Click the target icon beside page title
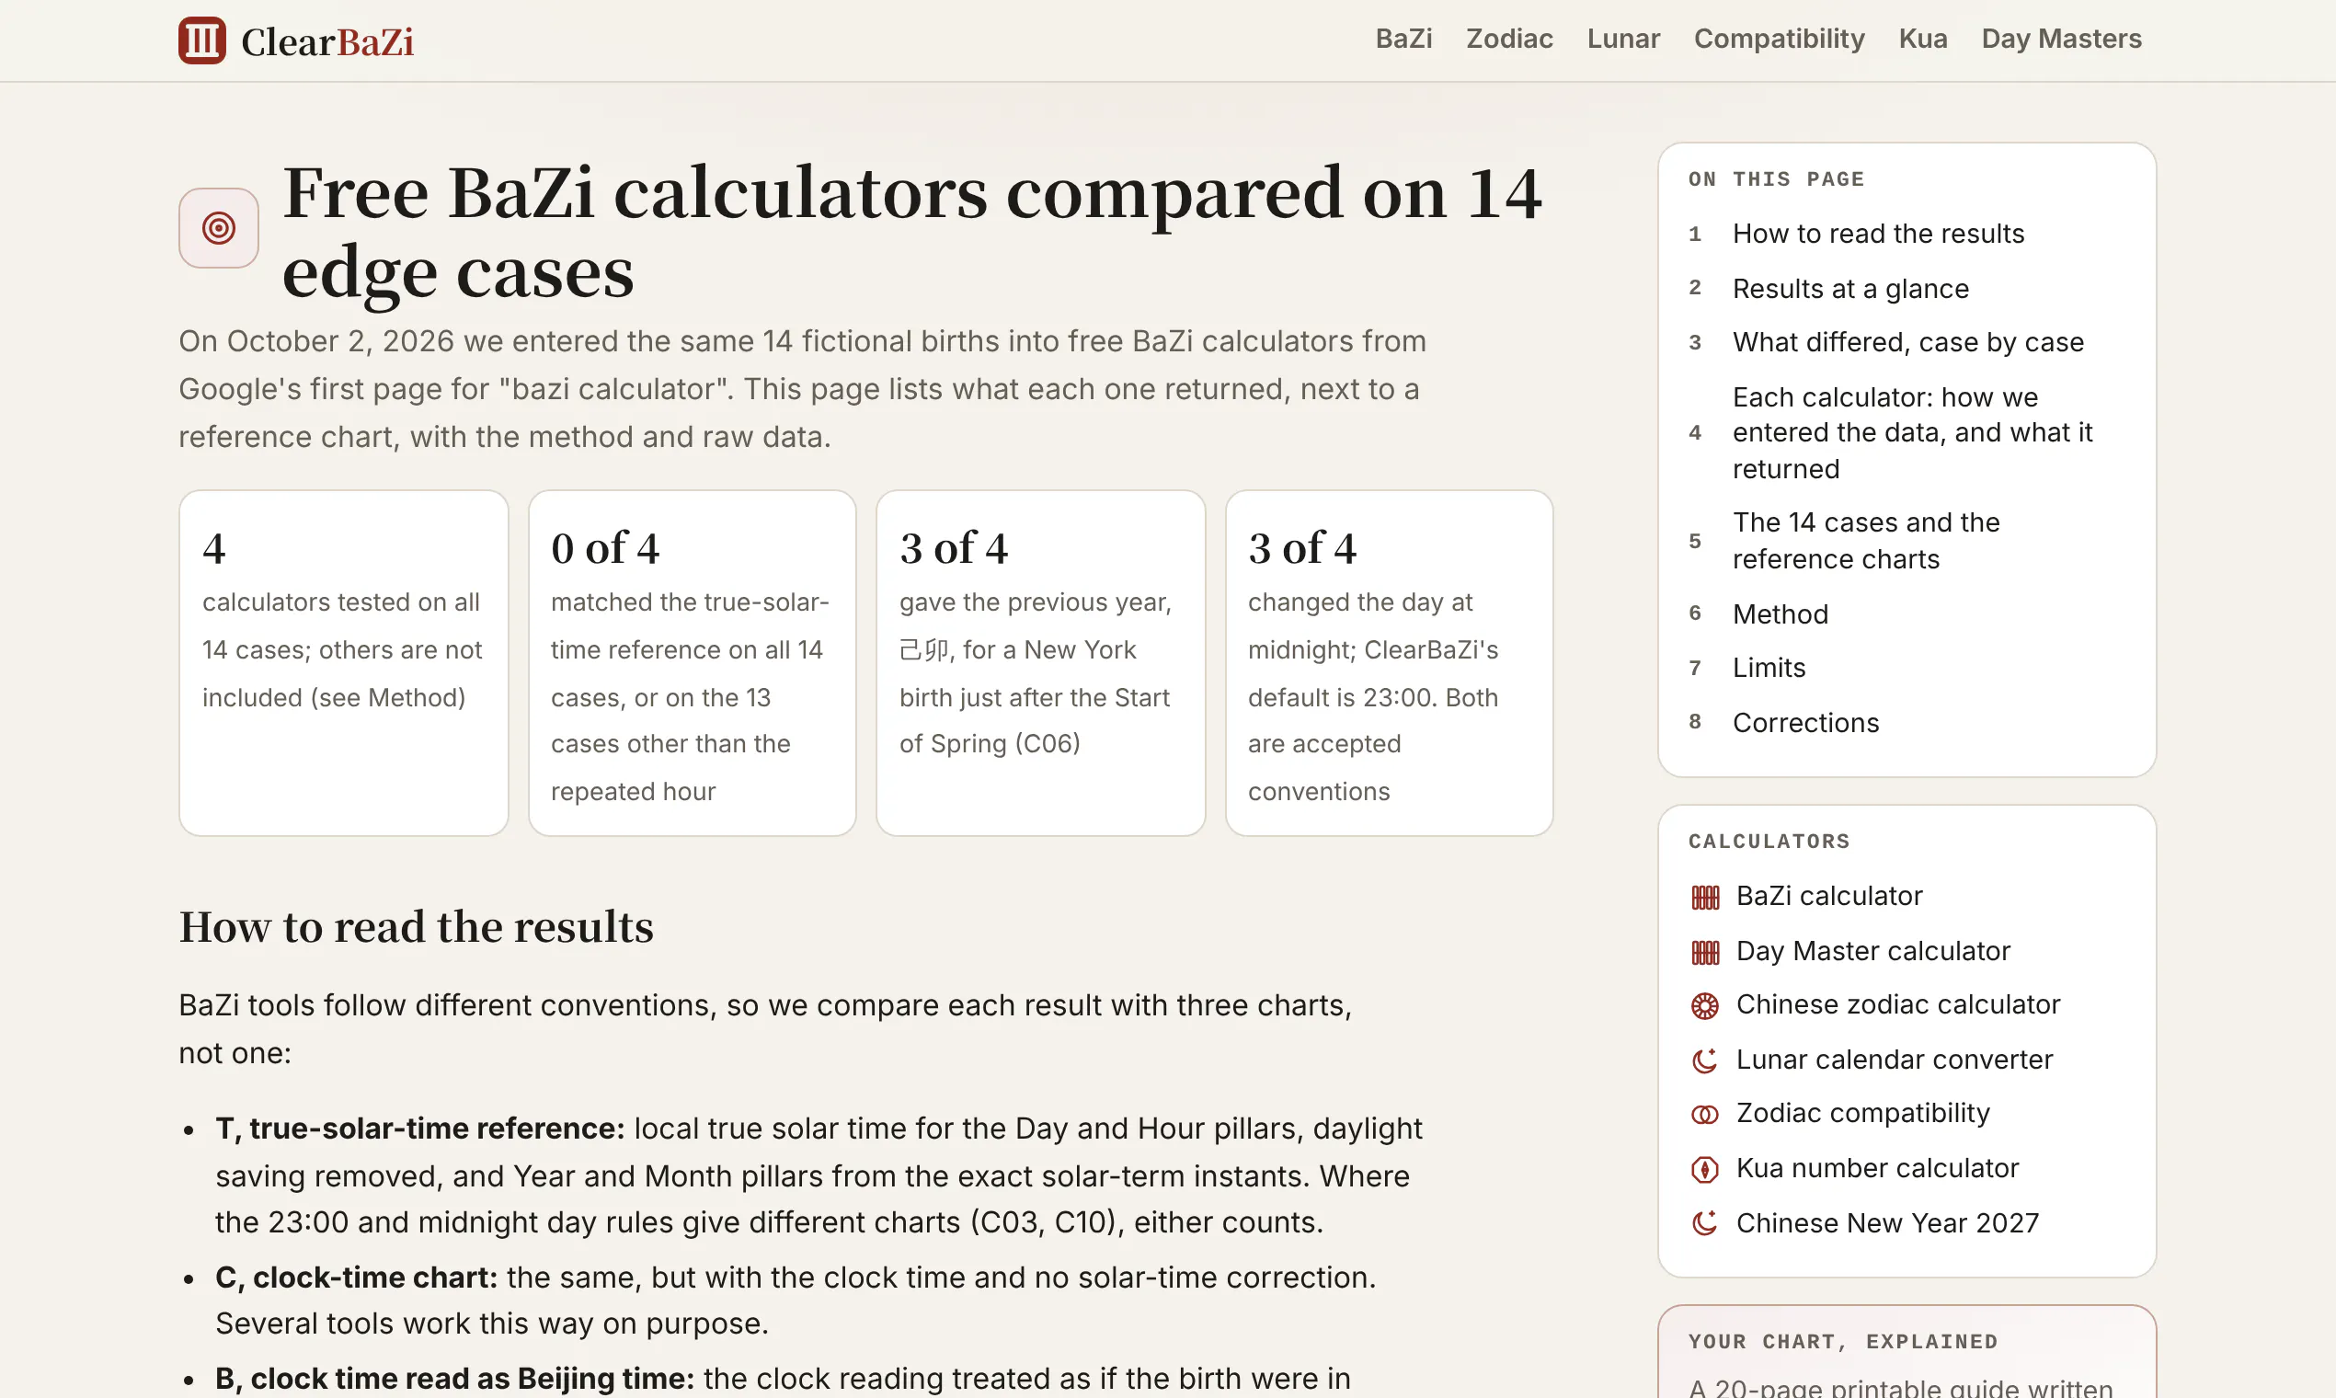This screenshot has width=2336, height=1398. tap(219, 228)
